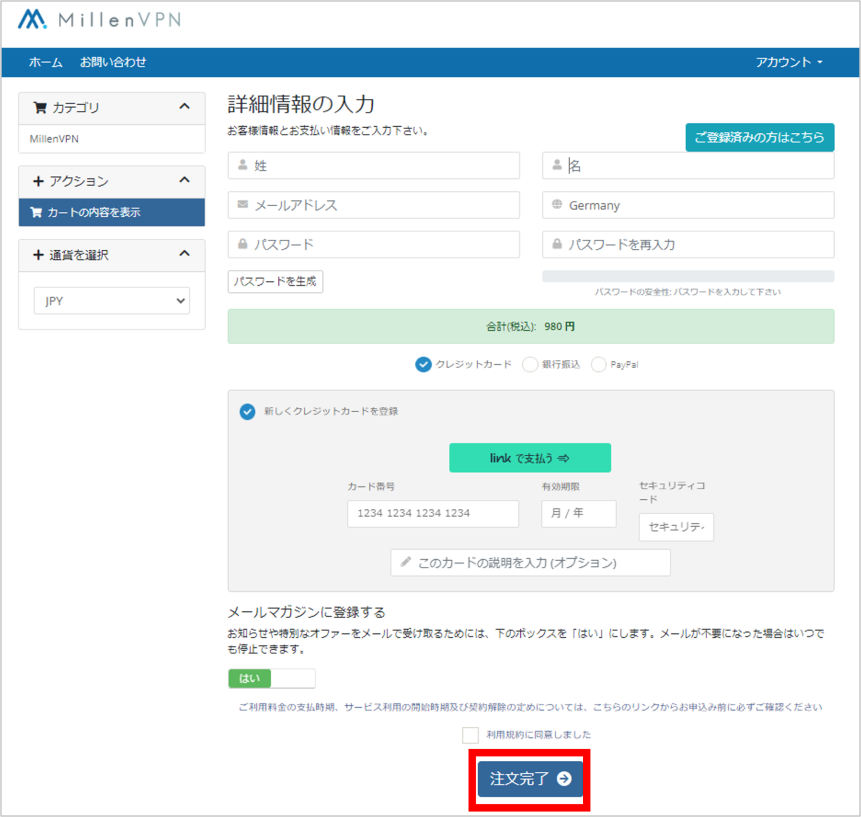
Task: Click the envelope icon in the メールアドレス field
Action: coord(242,205)
